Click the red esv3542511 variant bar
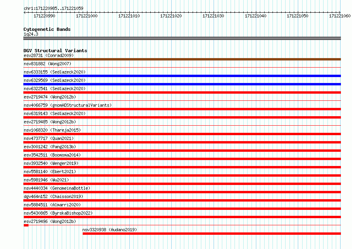 click(x=182, y=159)
